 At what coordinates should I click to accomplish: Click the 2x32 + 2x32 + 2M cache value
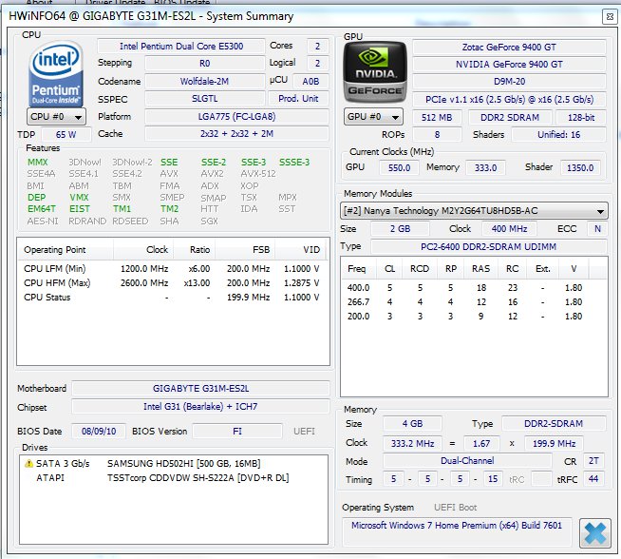236,134
